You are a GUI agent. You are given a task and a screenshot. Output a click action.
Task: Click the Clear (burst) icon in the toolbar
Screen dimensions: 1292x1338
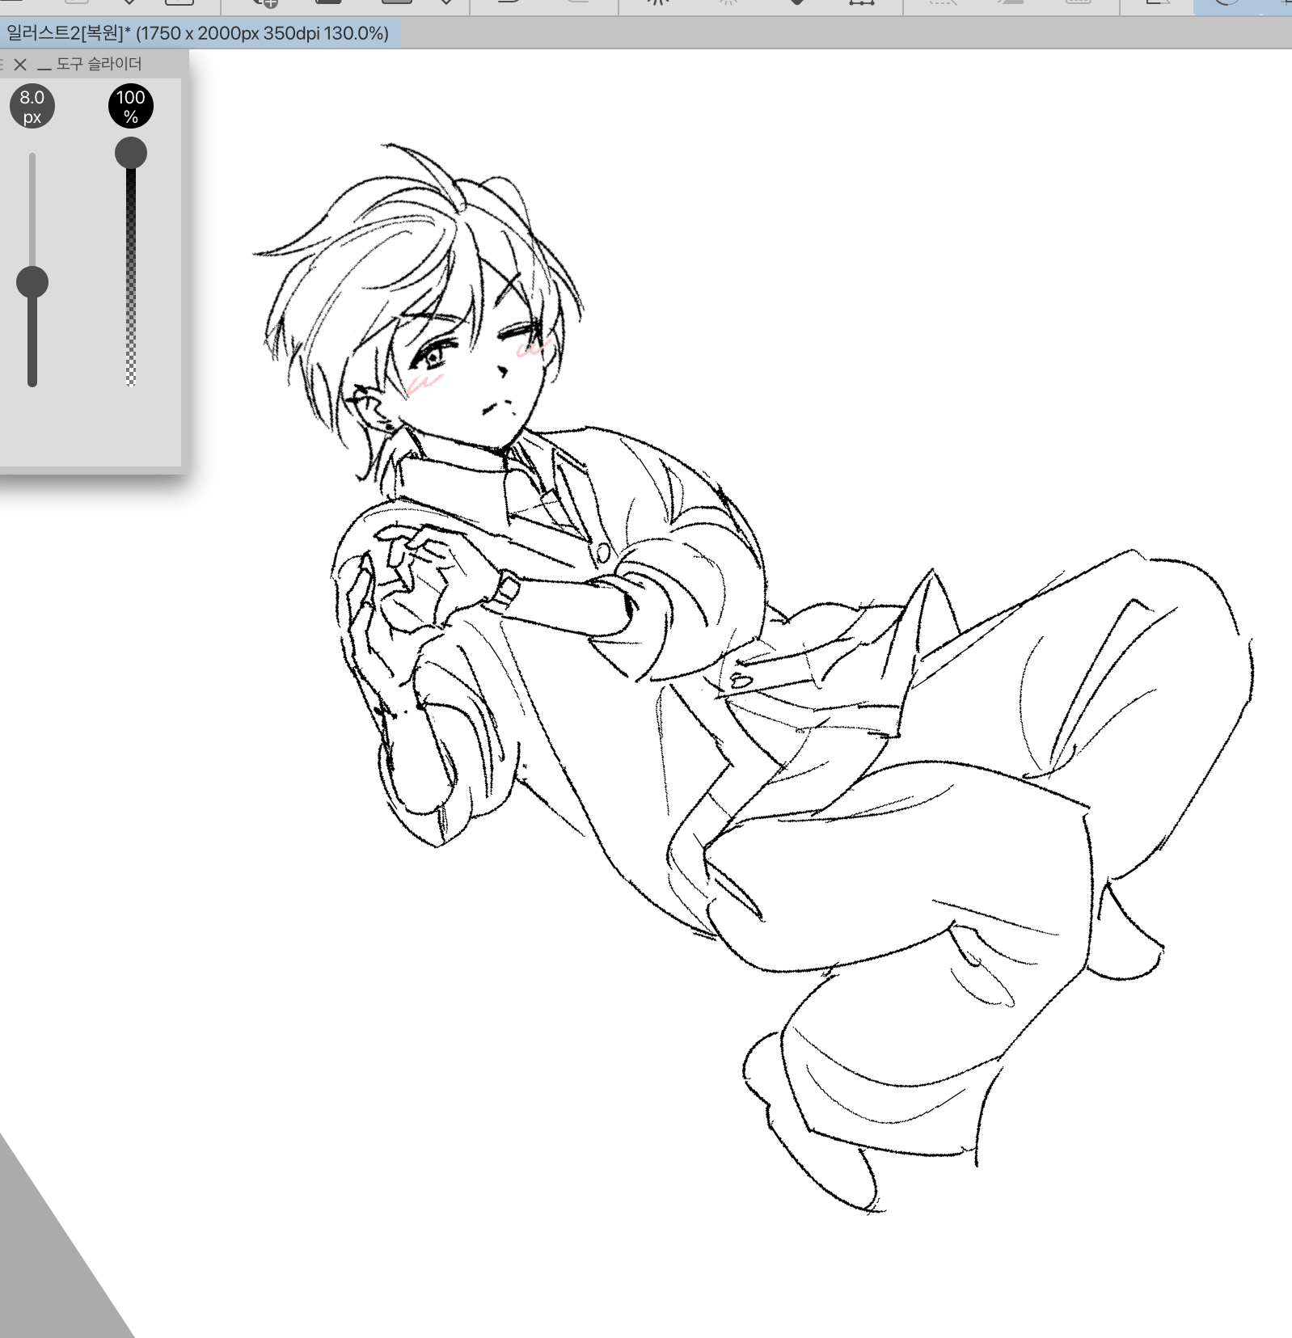tap(657, 2)
